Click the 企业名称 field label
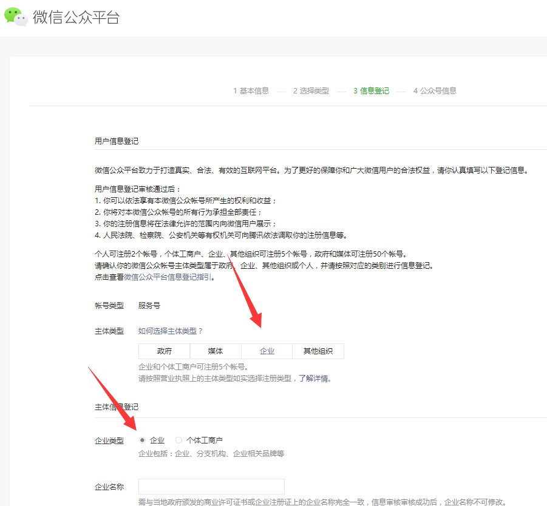Screen dimensions: 547x506 (x=109, y=487)
